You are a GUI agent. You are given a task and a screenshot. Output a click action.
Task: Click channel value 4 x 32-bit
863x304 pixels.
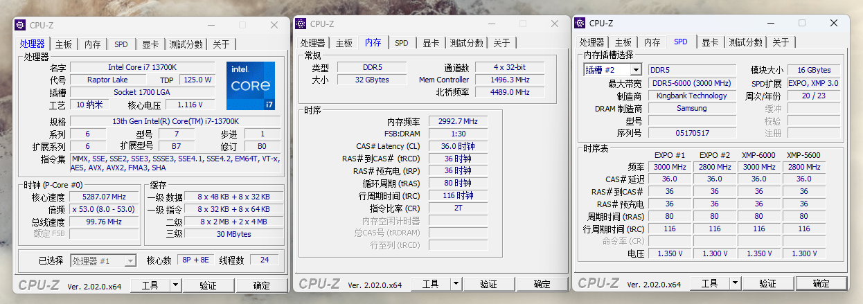(x=510, y=67)
